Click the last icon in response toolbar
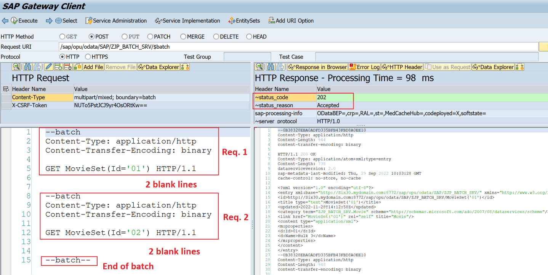This screenshot has height=275, width=548. [520, 67]
